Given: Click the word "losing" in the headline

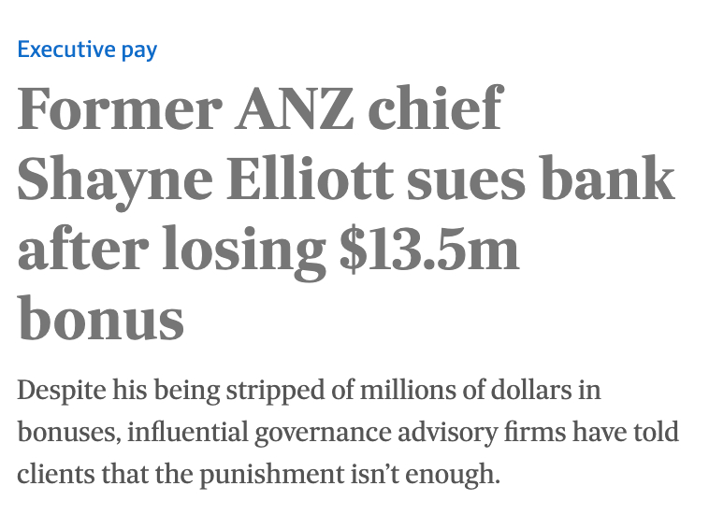Looking at the screenshot, I should [x=232, y=250].
